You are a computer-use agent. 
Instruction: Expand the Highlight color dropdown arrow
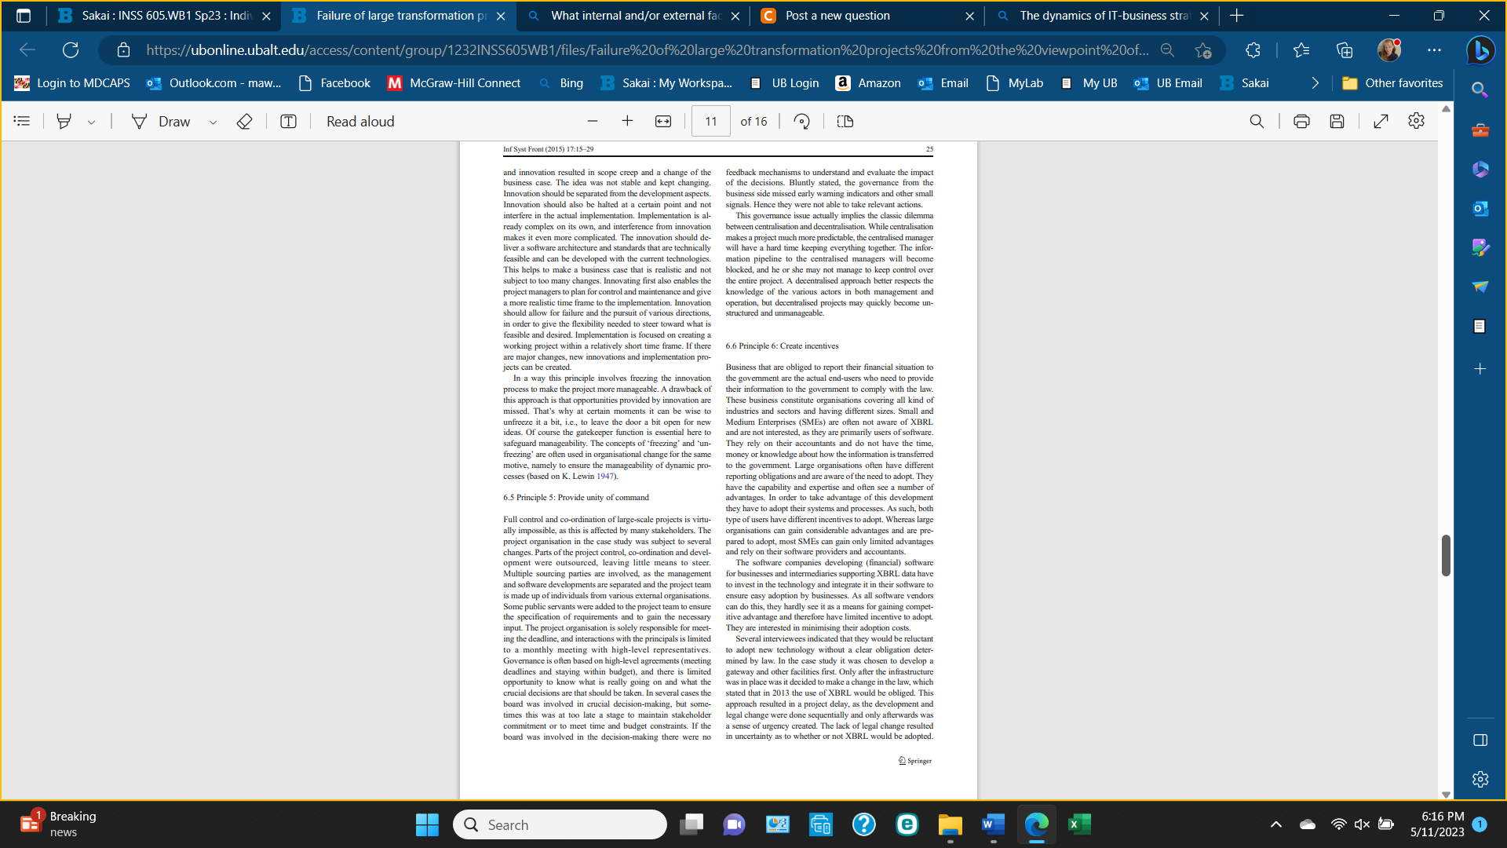[x=92, y=122]
